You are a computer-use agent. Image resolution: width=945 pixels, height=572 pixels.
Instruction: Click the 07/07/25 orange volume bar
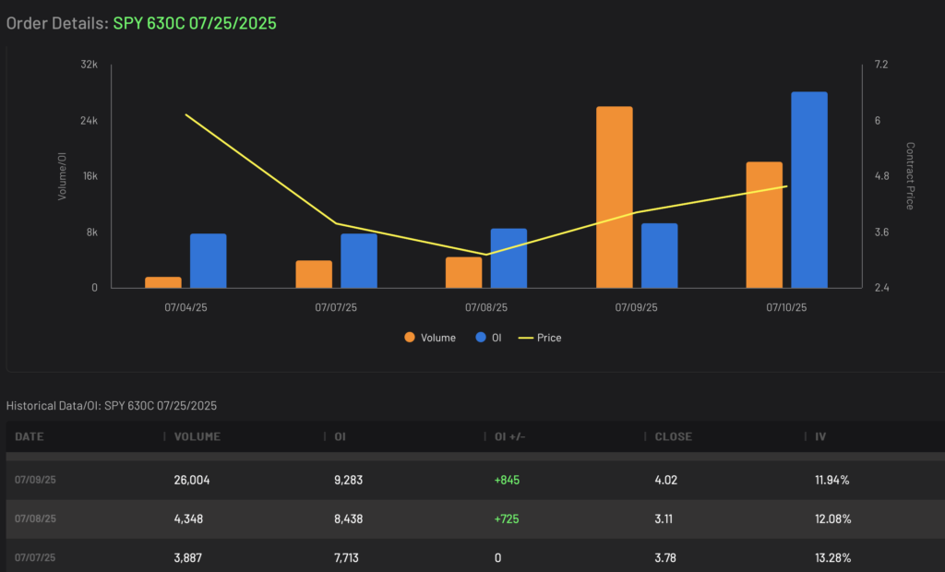[x=314, y=274]
